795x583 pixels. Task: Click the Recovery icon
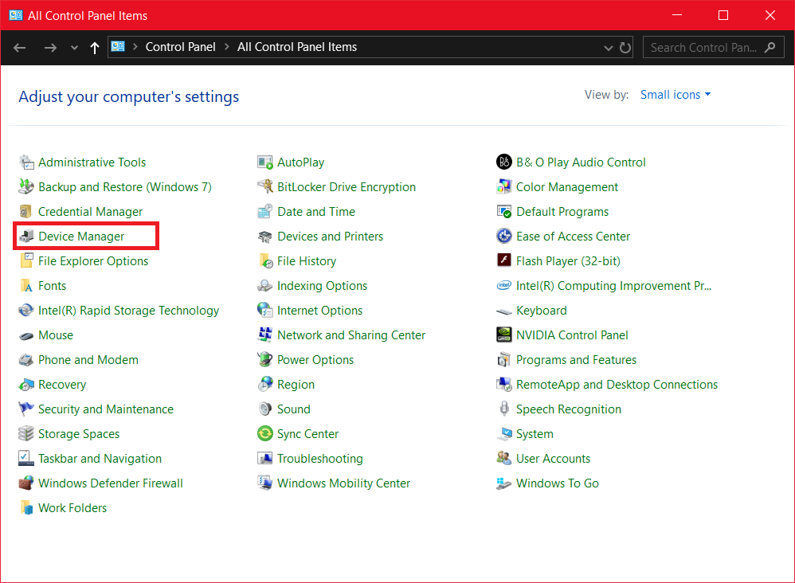pyautogui.click(x=26, y=385)
